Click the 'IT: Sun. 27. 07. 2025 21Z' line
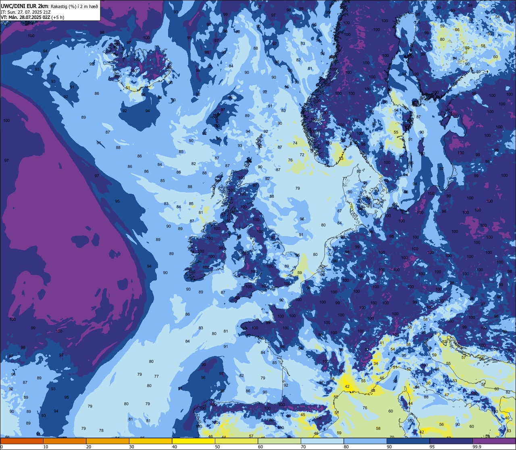516x450 pixels. [25, 12]
